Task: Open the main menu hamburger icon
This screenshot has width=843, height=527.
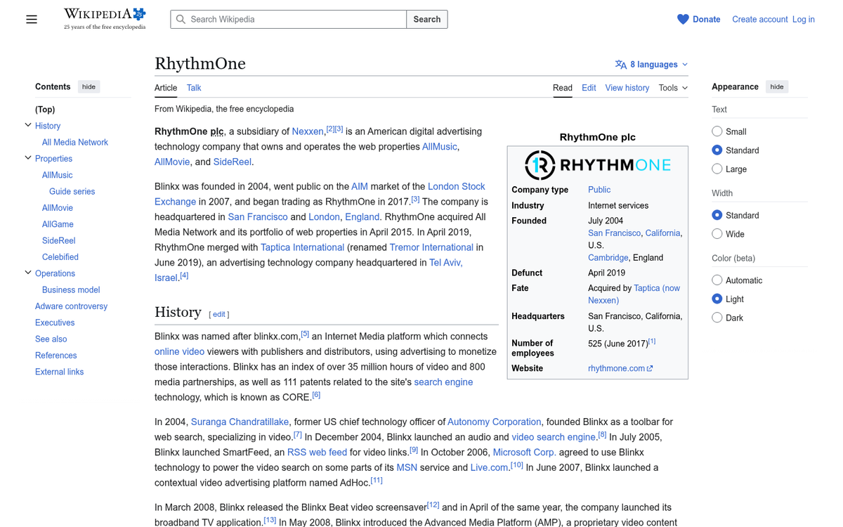Action: coord(32,19)
